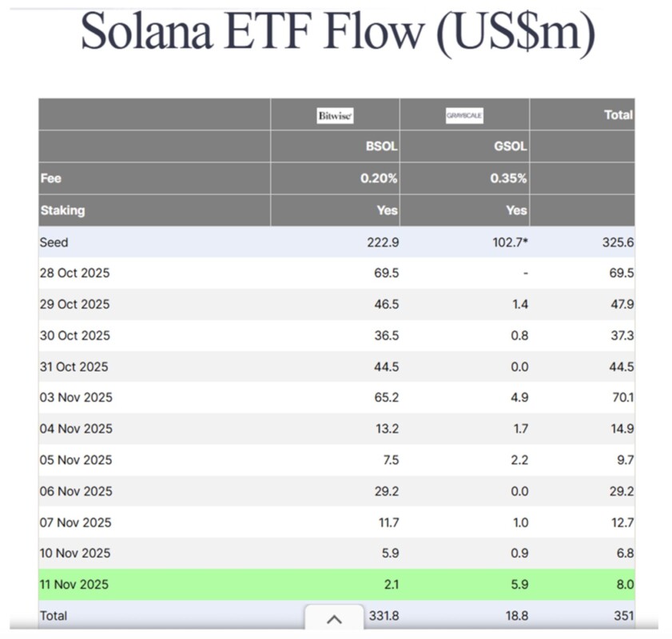Click the 0.20% BSOL fee cell

tap(379, 179)
